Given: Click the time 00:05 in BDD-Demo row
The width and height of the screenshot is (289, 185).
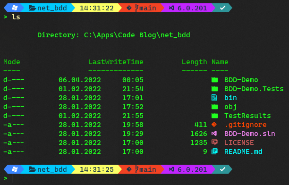Looking at the screenshot, I should (133, 80).
